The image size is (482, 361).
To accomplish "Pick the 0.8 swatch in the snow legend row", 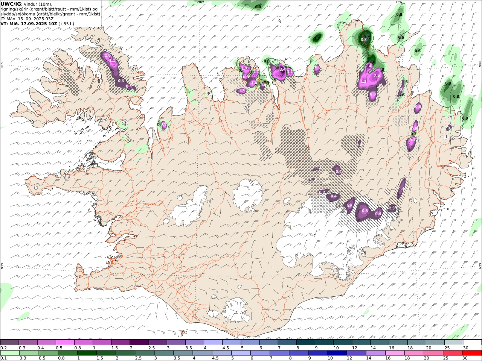I will tap(84, 342).
